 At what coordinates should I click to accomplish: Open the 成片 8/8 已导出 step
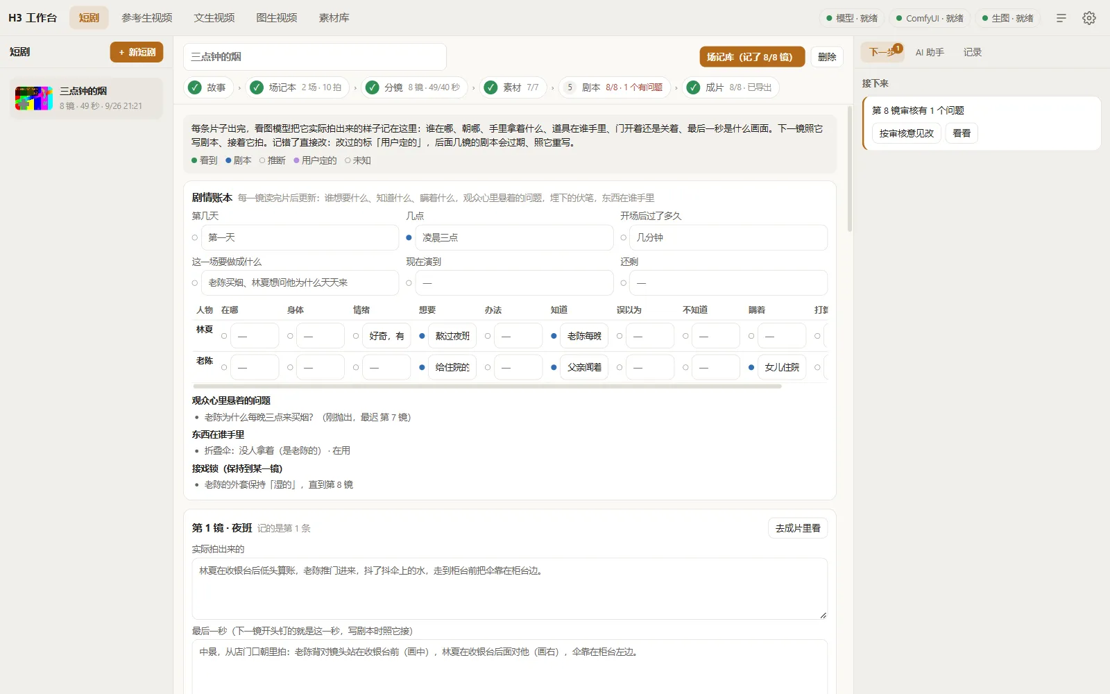click(x=731, y=87)
